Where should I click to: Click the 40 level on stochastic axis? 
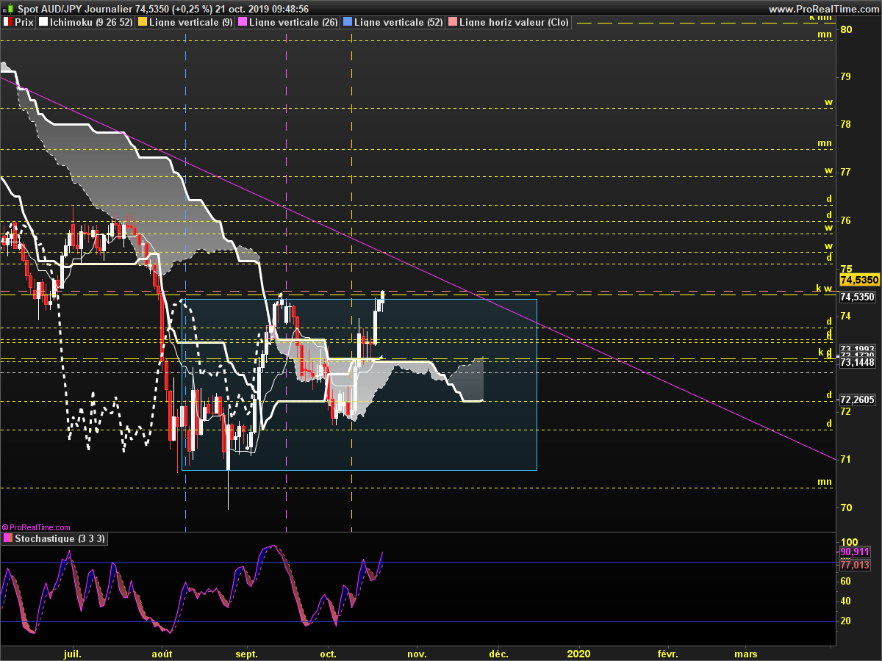point(846,601)
